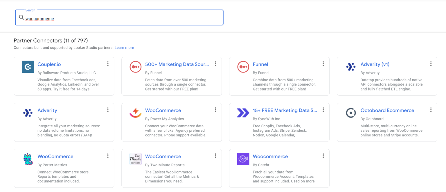Image resolution: width=446 pixels, height=192 pixels.
Task: Click description starting Datatap provides hundreds
Action: click(x=392, y=84)
